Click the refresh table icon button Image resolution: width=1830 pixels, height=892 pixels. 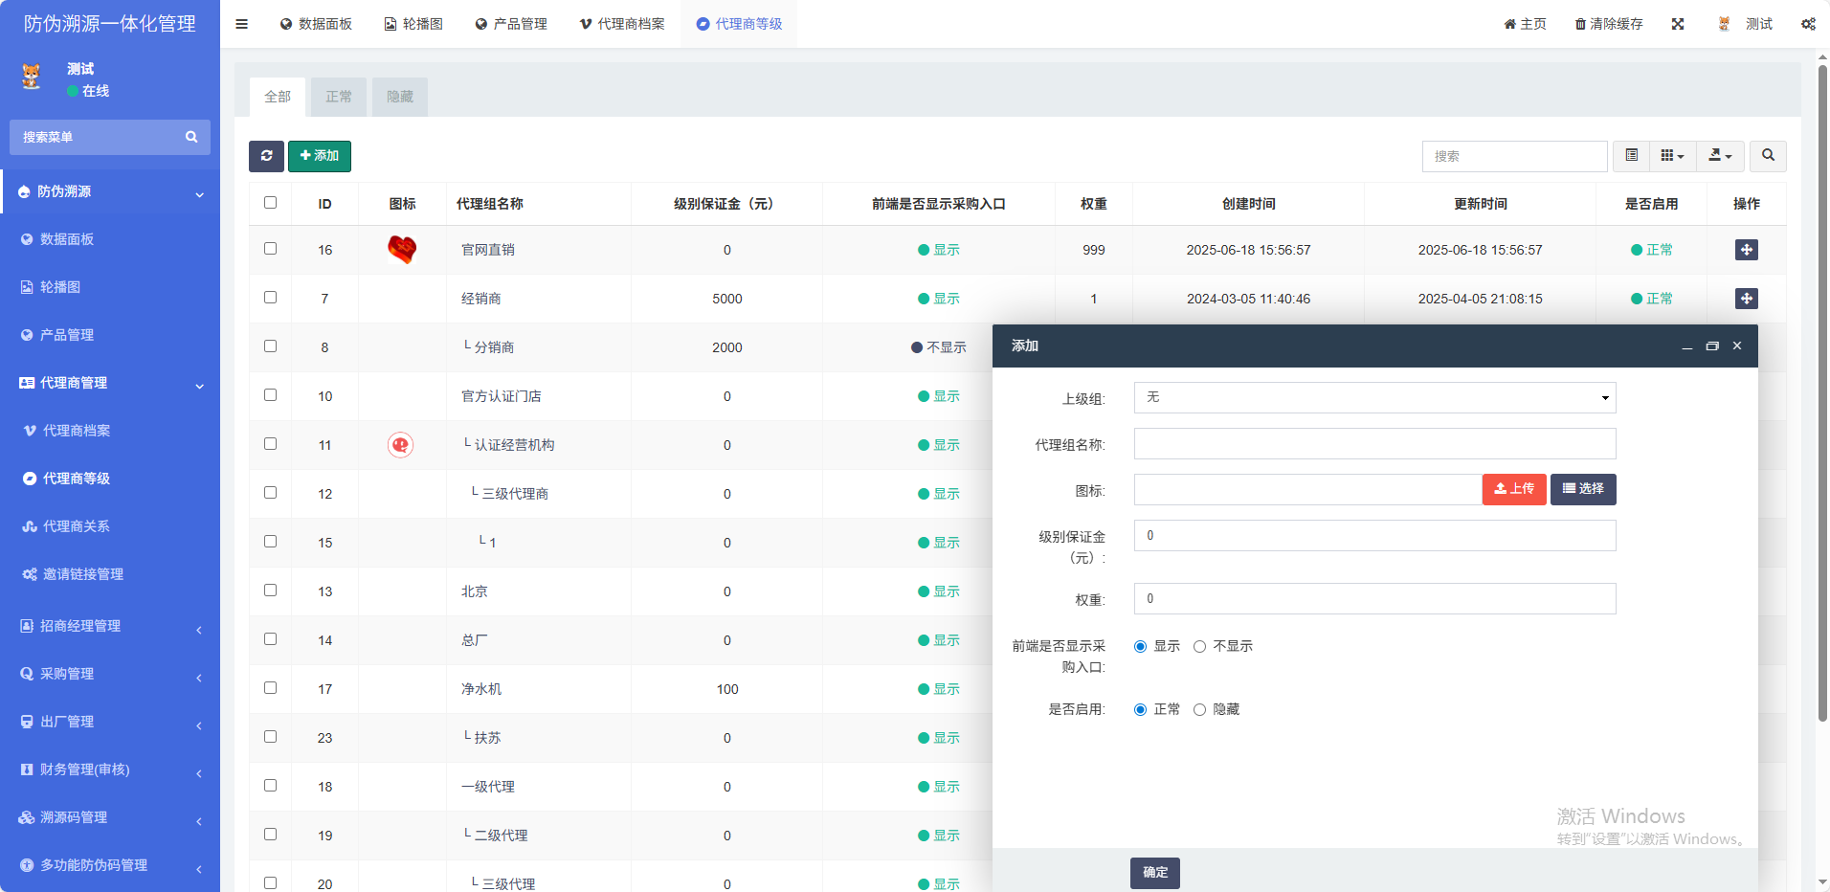point(266,156)
